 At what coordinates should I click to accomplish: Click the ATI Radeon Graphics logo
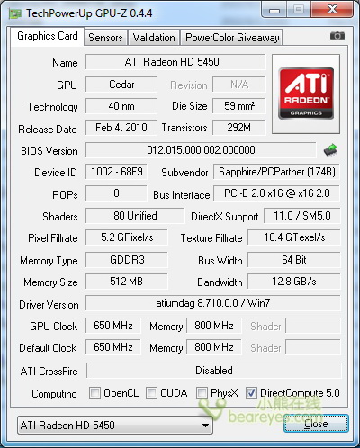point(306,94)
